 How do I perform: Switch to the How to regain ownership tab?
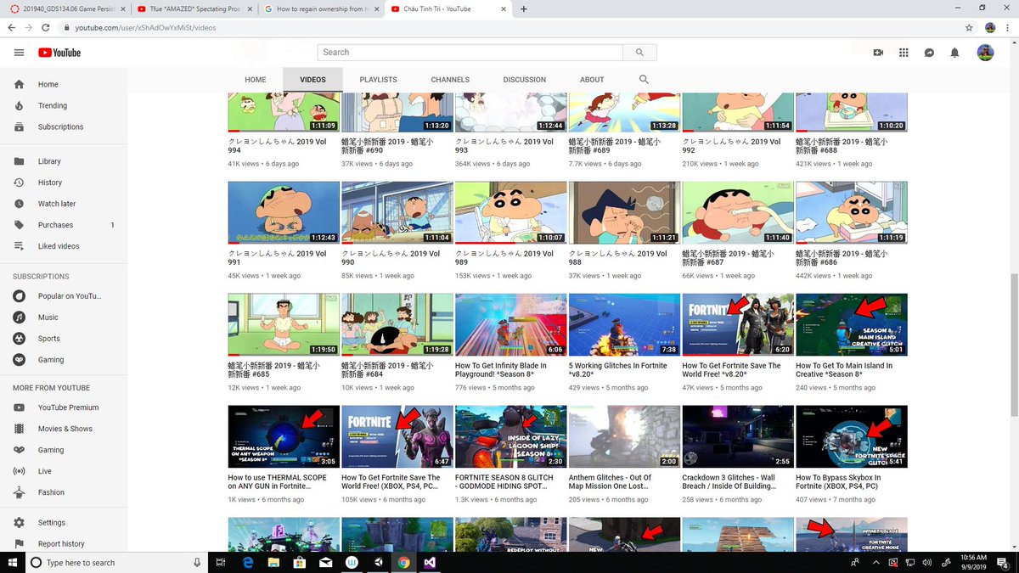321,9
